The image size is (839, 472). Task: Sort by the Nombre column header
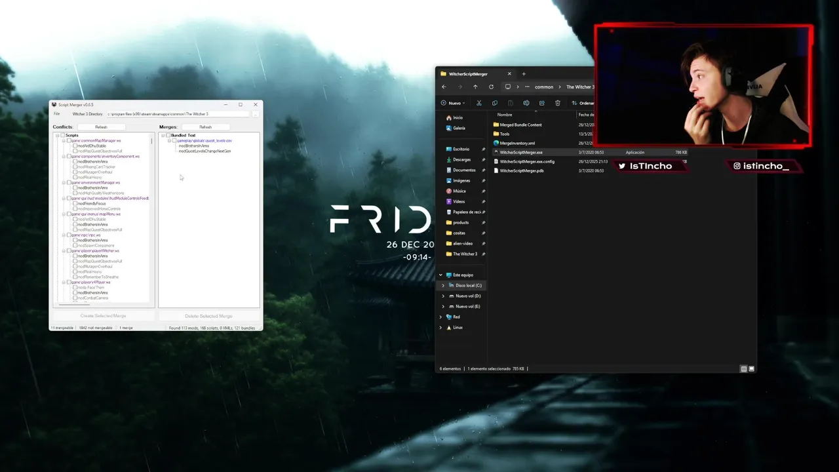tap(505, 115)
